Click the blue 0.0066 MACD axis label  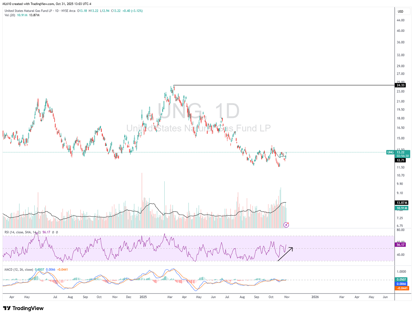point(401,284)
